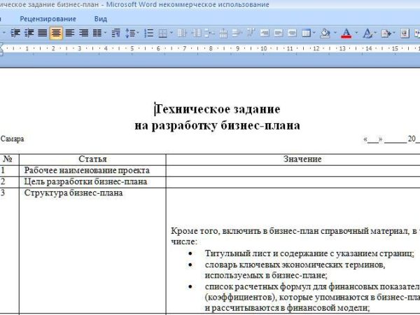Click the numbered list icon
Screen dimensions: 420x315
148,33
